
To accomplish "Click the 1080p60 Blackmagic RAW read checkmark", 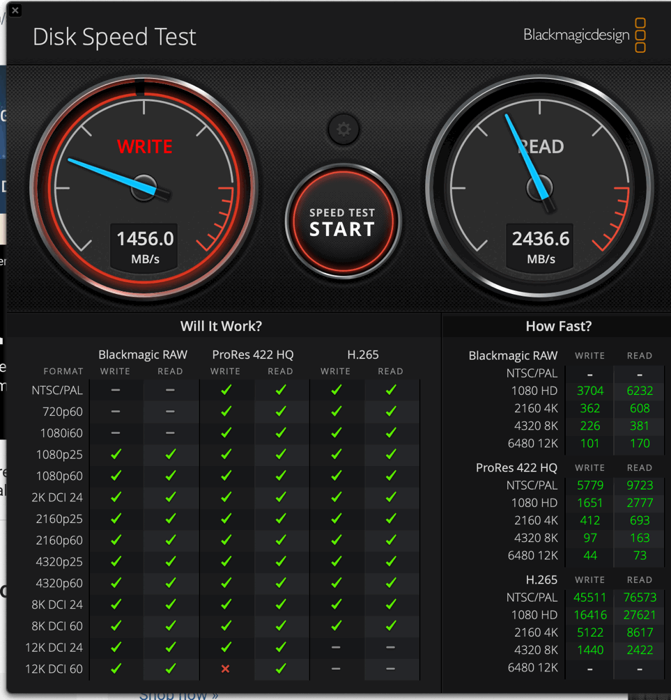I will (170, 476).
